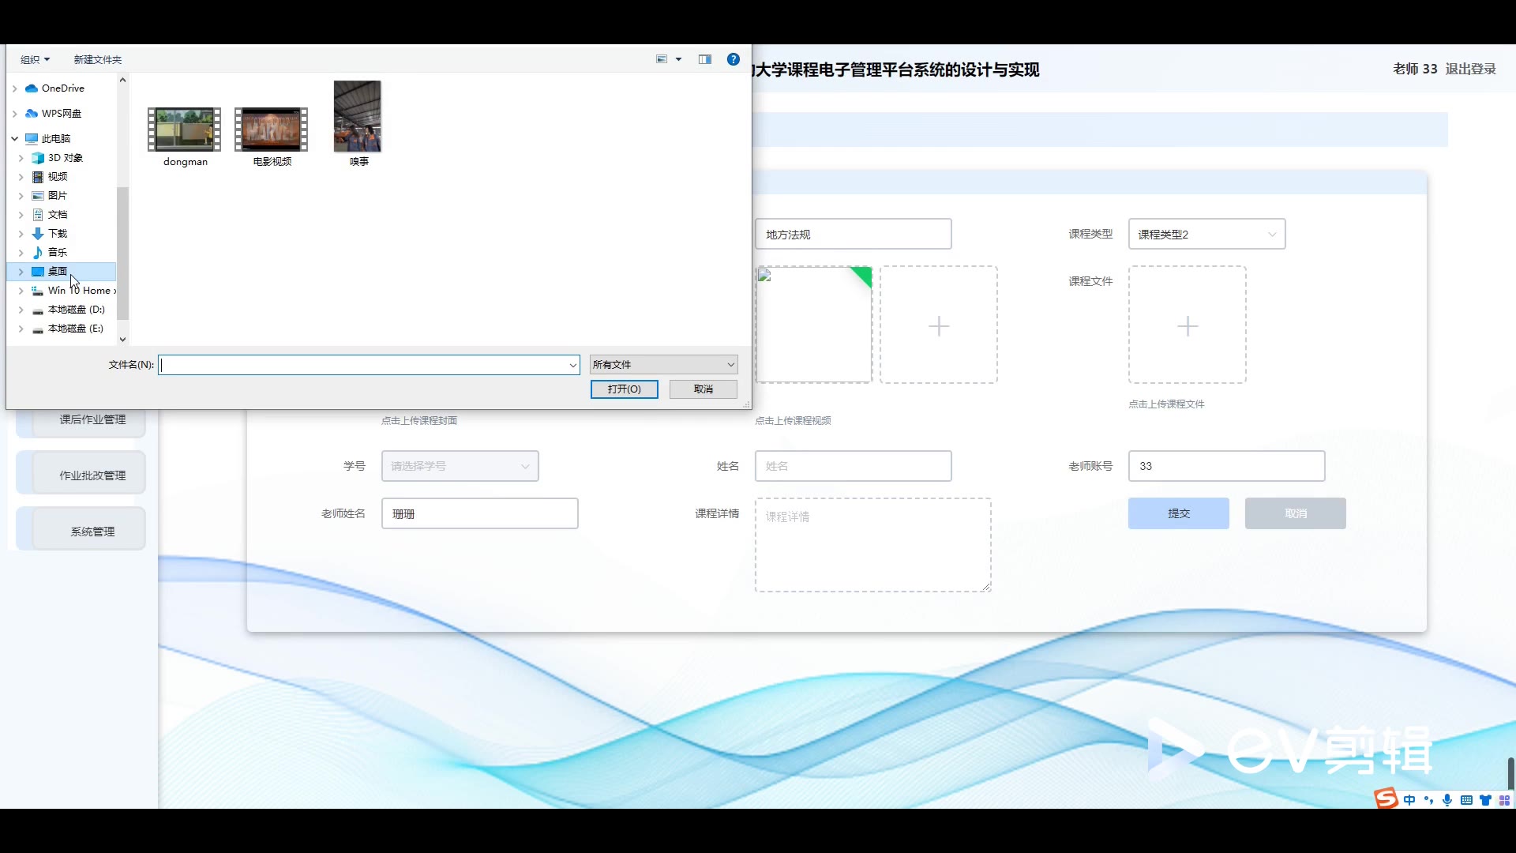Select the OneDrive cloud icon
The image size is (1516, 853).
coord(32,88)
